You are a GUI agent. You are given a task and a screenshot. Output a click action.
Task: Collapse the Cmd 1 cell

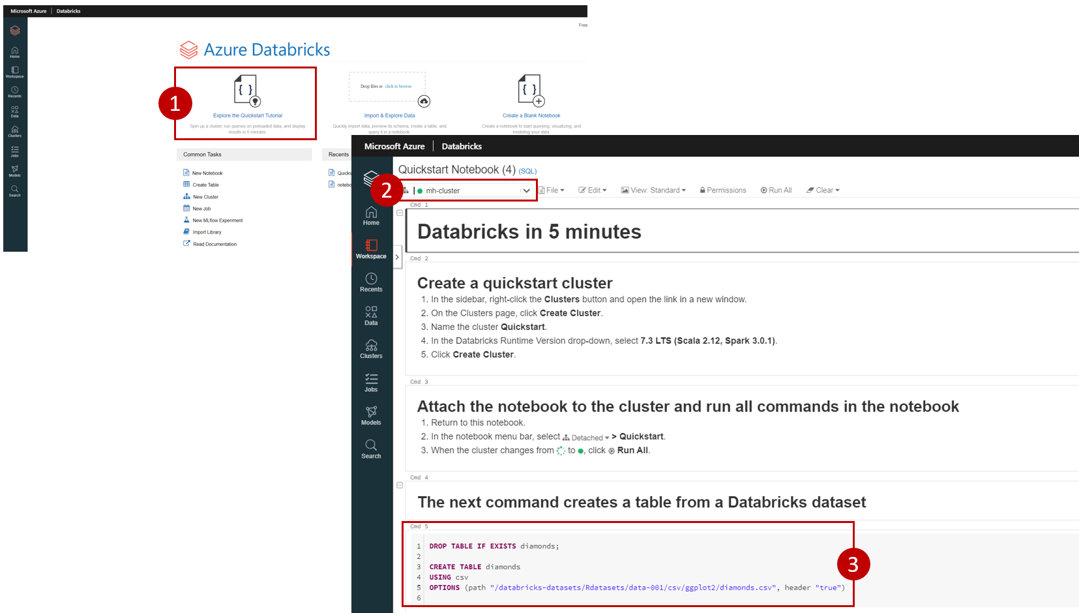[400, 213]
